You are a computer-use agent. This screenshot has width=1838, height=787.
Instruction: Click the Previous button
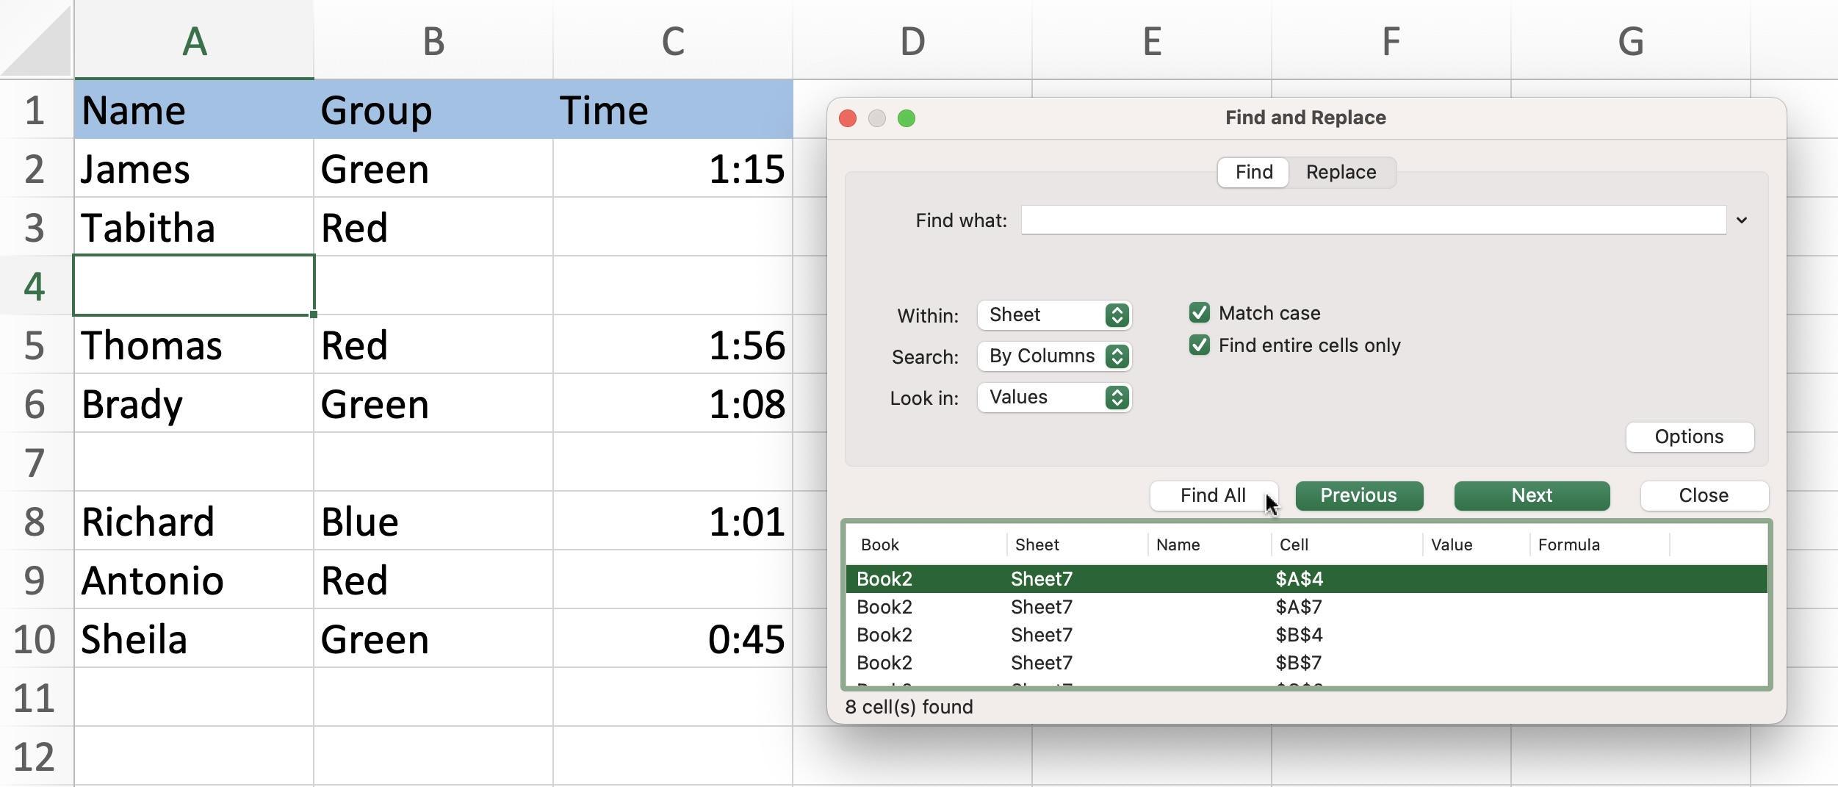coord(1358,496)
